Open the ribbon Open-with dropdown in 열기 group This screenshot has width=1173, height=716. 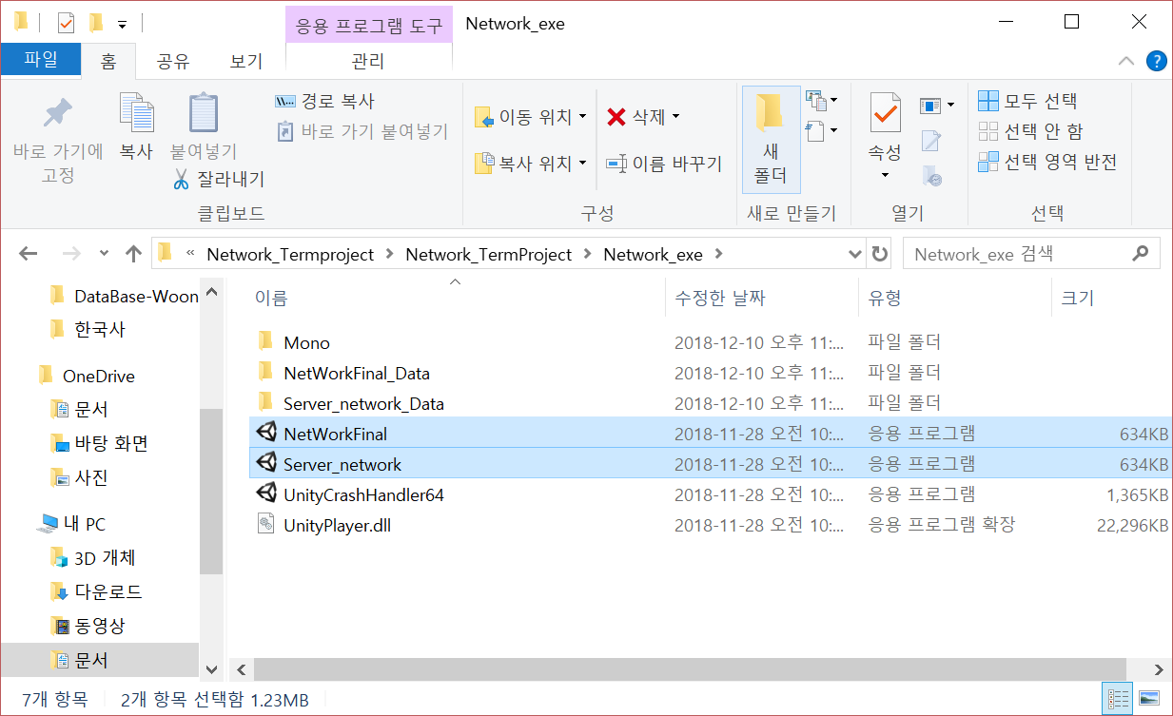tap(936, 105)
